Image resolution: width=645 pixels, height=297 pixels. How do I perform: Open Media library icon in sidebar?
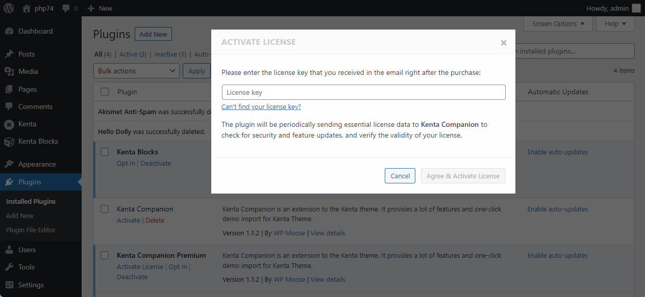click(x=9, y=71)
